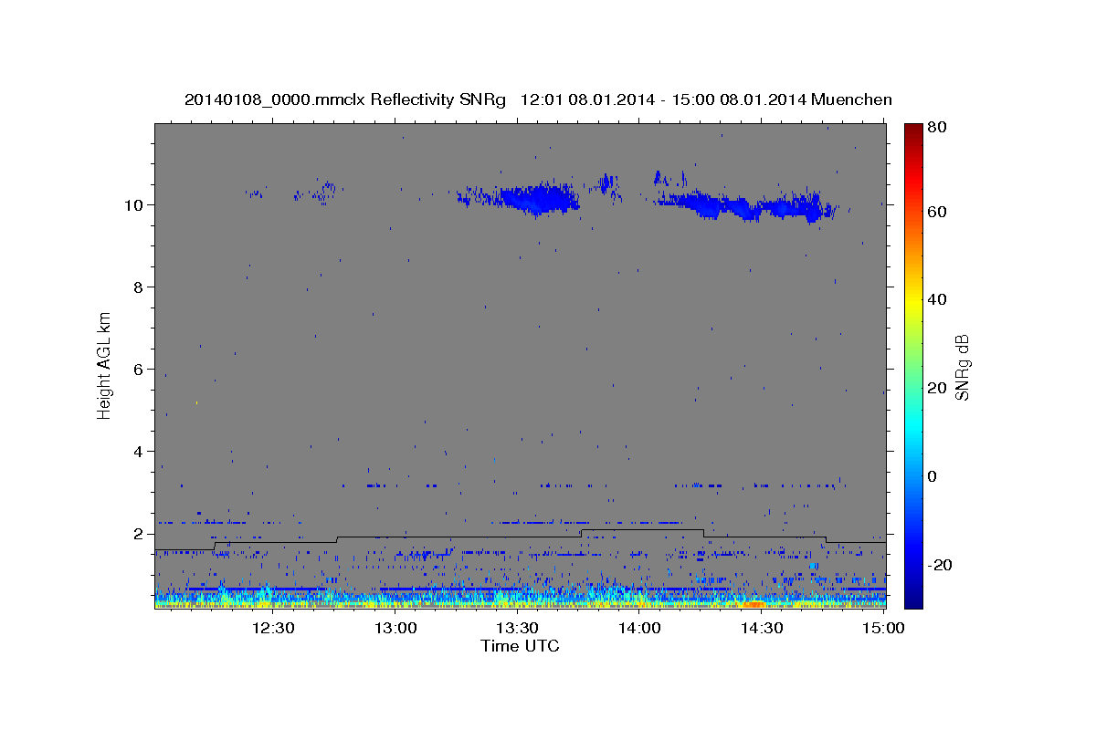The width and height of the screenshot is (1096, 730).
Task: Click the height tick label 2
Action: coord(140,533)
